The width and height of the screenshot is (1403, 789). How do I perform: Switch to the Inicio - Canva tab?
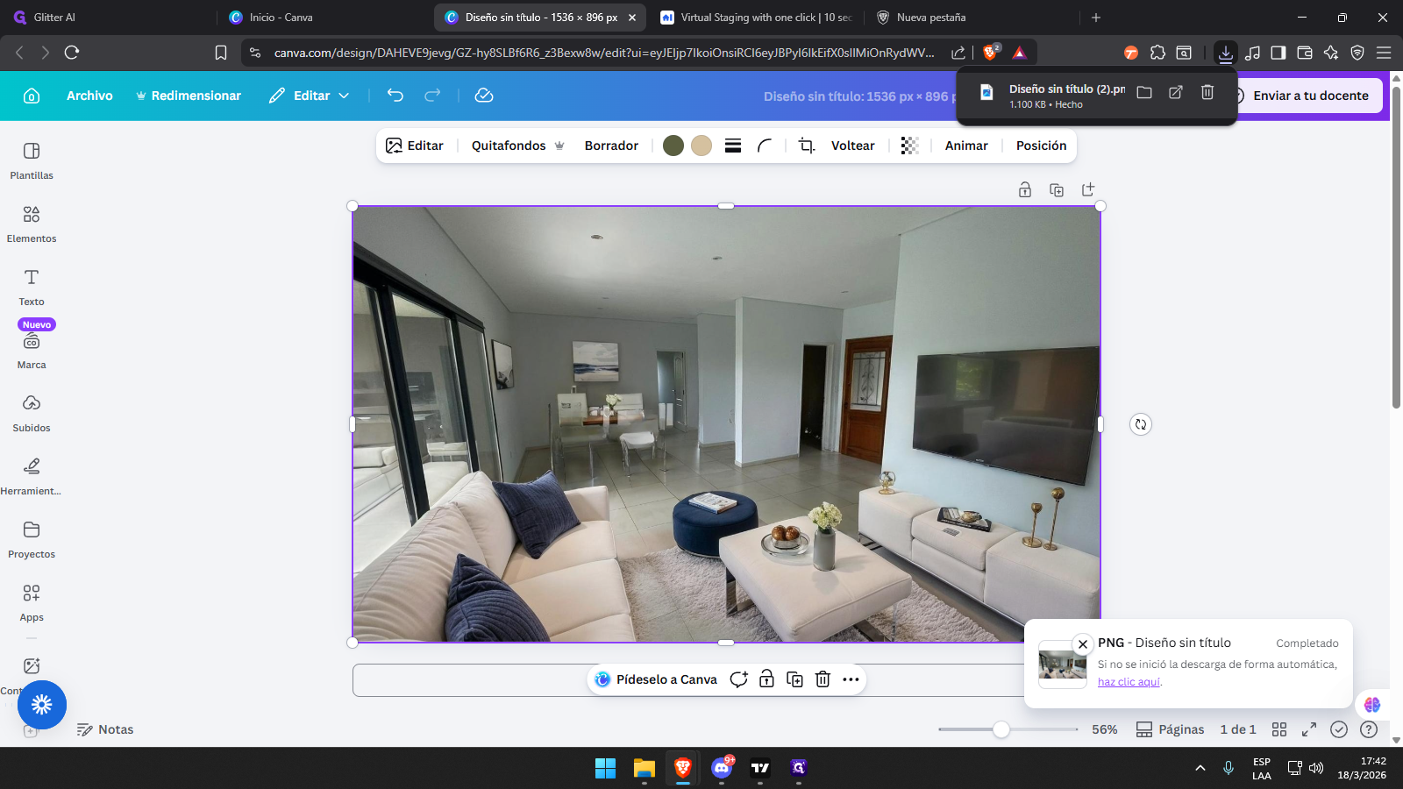coord(281,18)
